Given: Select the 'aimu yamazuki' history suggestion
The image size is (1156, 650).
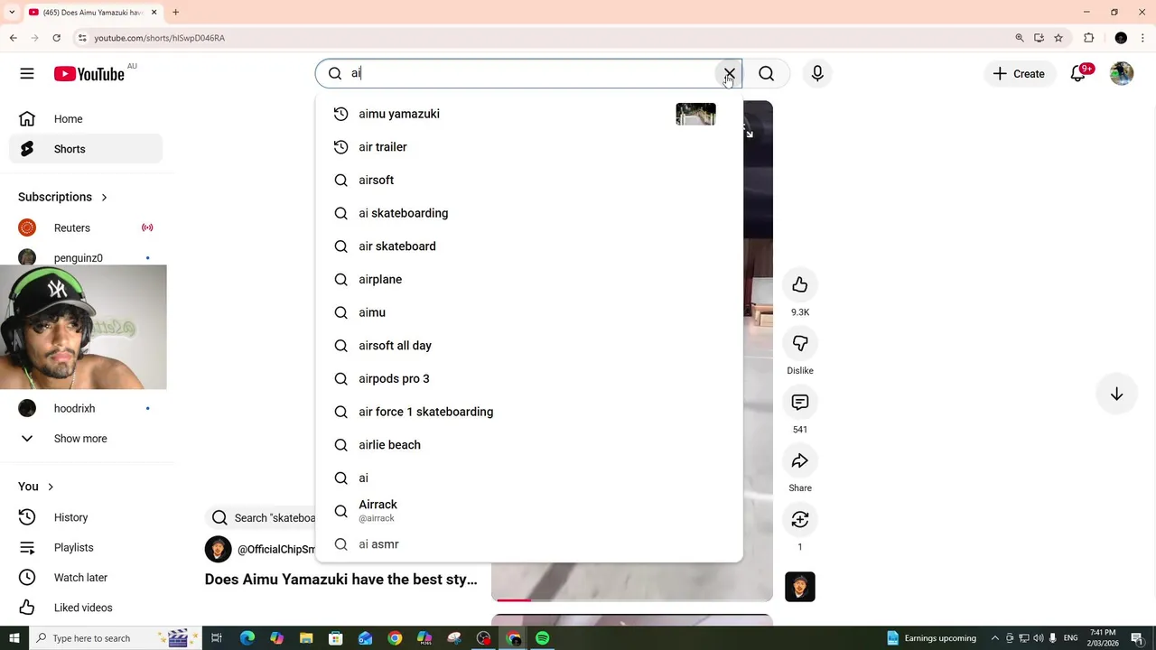Looking at the screenshot, I should tap(529, 114).
